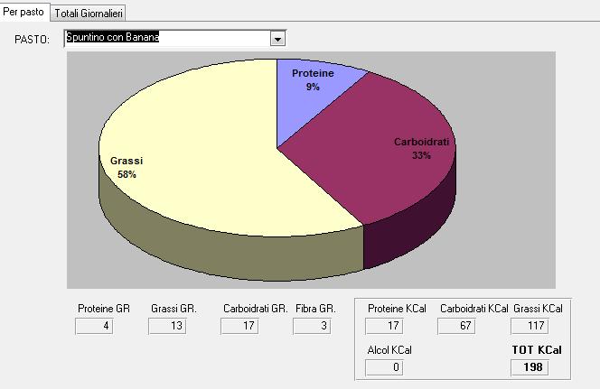Click the Fibra GR. value field

[x=312, y=326]
